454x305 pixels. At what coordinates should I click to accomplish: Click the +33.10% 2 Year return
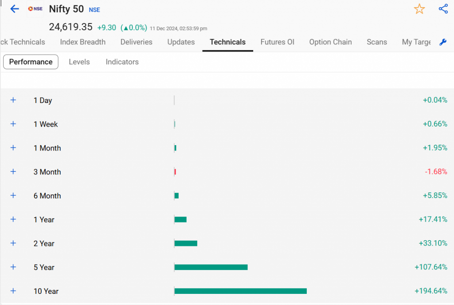[x=433, y=243]
